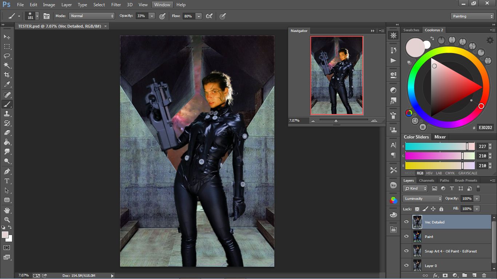Open the Filter menu
Image resolution: width=497 pixels, height=279 pixels.
pyautogui.click(x=116, y=5)
